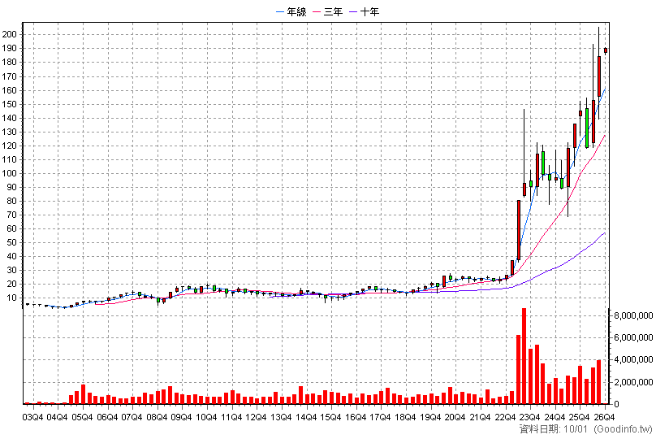Click the 三年 pink legend entry
Screen dimensions: 656x439
point(328,11)
